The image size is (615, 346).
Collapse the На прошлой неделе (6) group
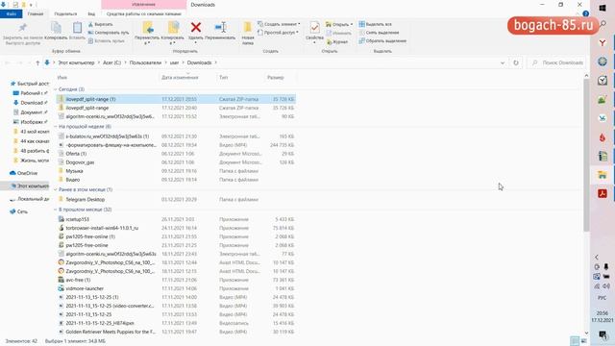point(56,127)
